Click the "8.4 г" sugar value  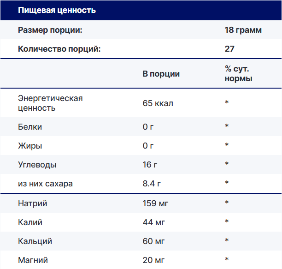[x=152, y=184]
